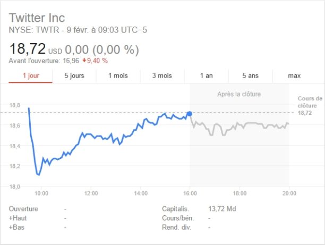The height and width of the screenshot is (245, 325).
Task: Click the 'Après la clôture' shaded label
Action: coord(239,94)
